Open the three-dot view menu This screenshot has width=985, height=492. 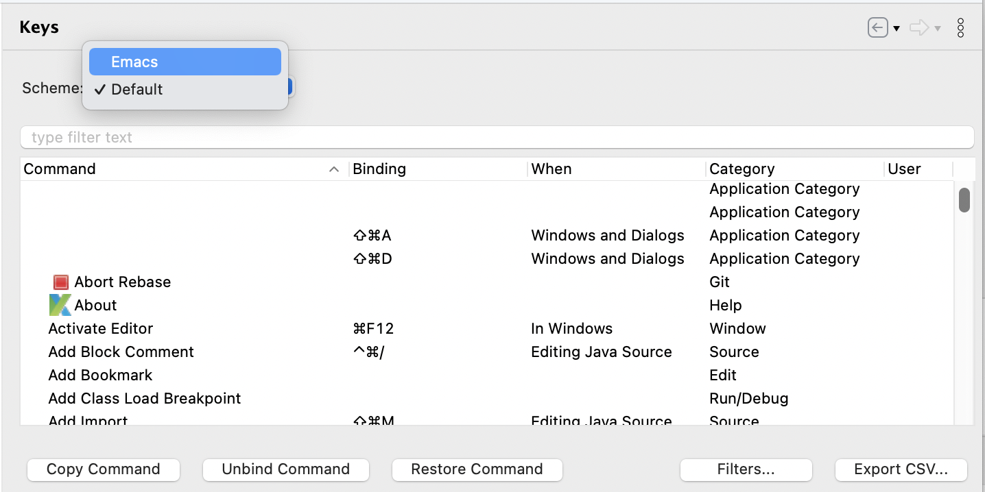click(x=960, y=28)
